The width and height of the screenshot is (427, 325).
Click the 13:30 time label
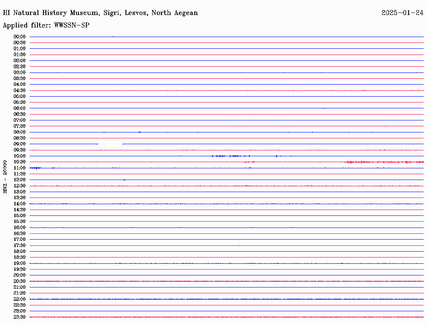[x=20, y=198]
